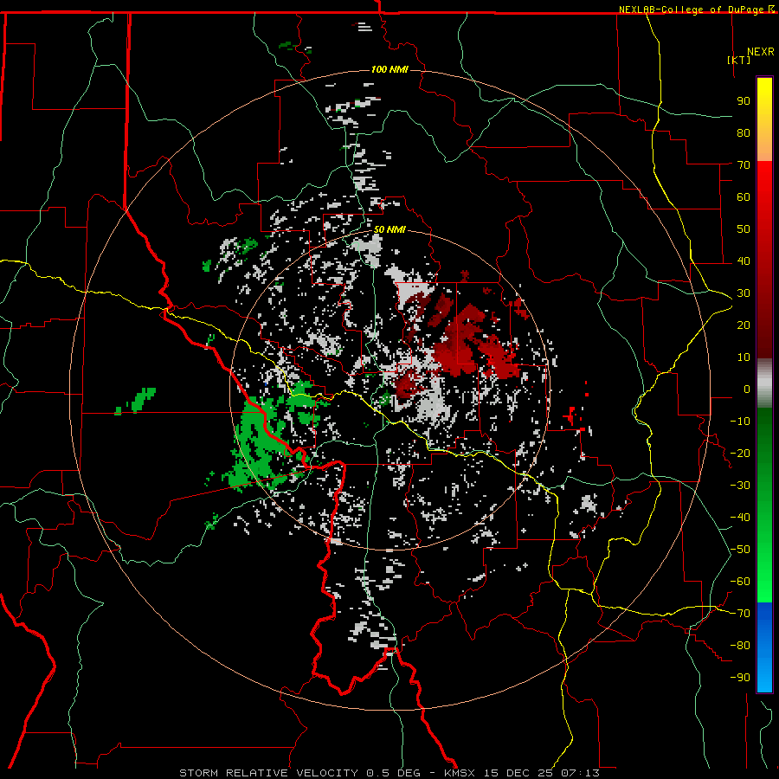
Task: Click the gray zero-velocity segment of color bar
Action: coord(764,383)
